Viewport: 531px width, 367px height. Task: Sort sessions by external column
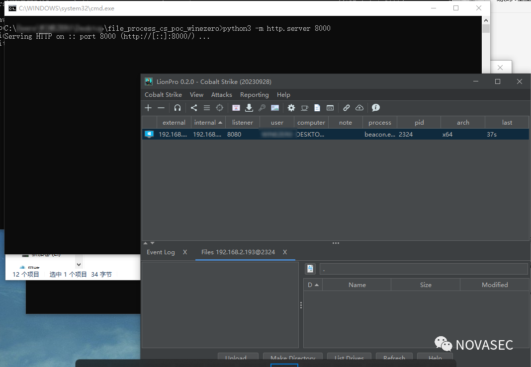174,123
